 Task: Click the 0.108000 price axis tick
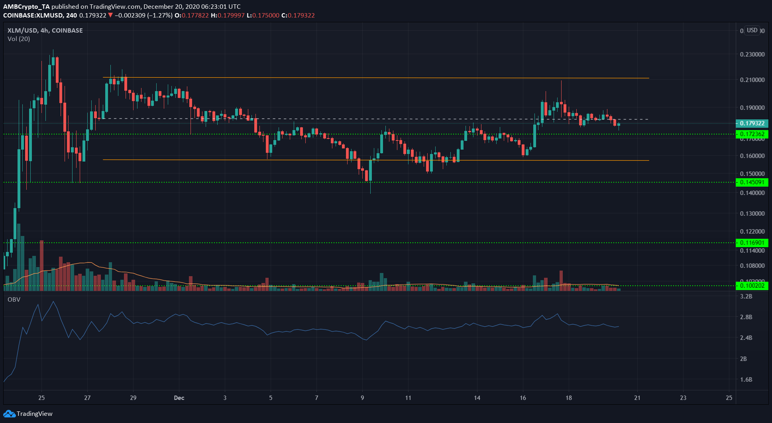click(x=752, y=266)
